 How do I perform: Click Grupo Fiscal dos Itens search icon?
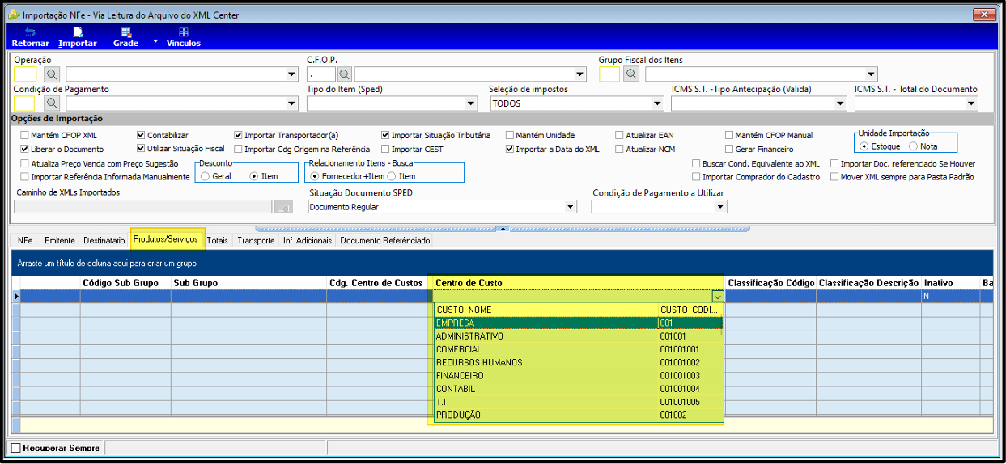pos(631,74)
